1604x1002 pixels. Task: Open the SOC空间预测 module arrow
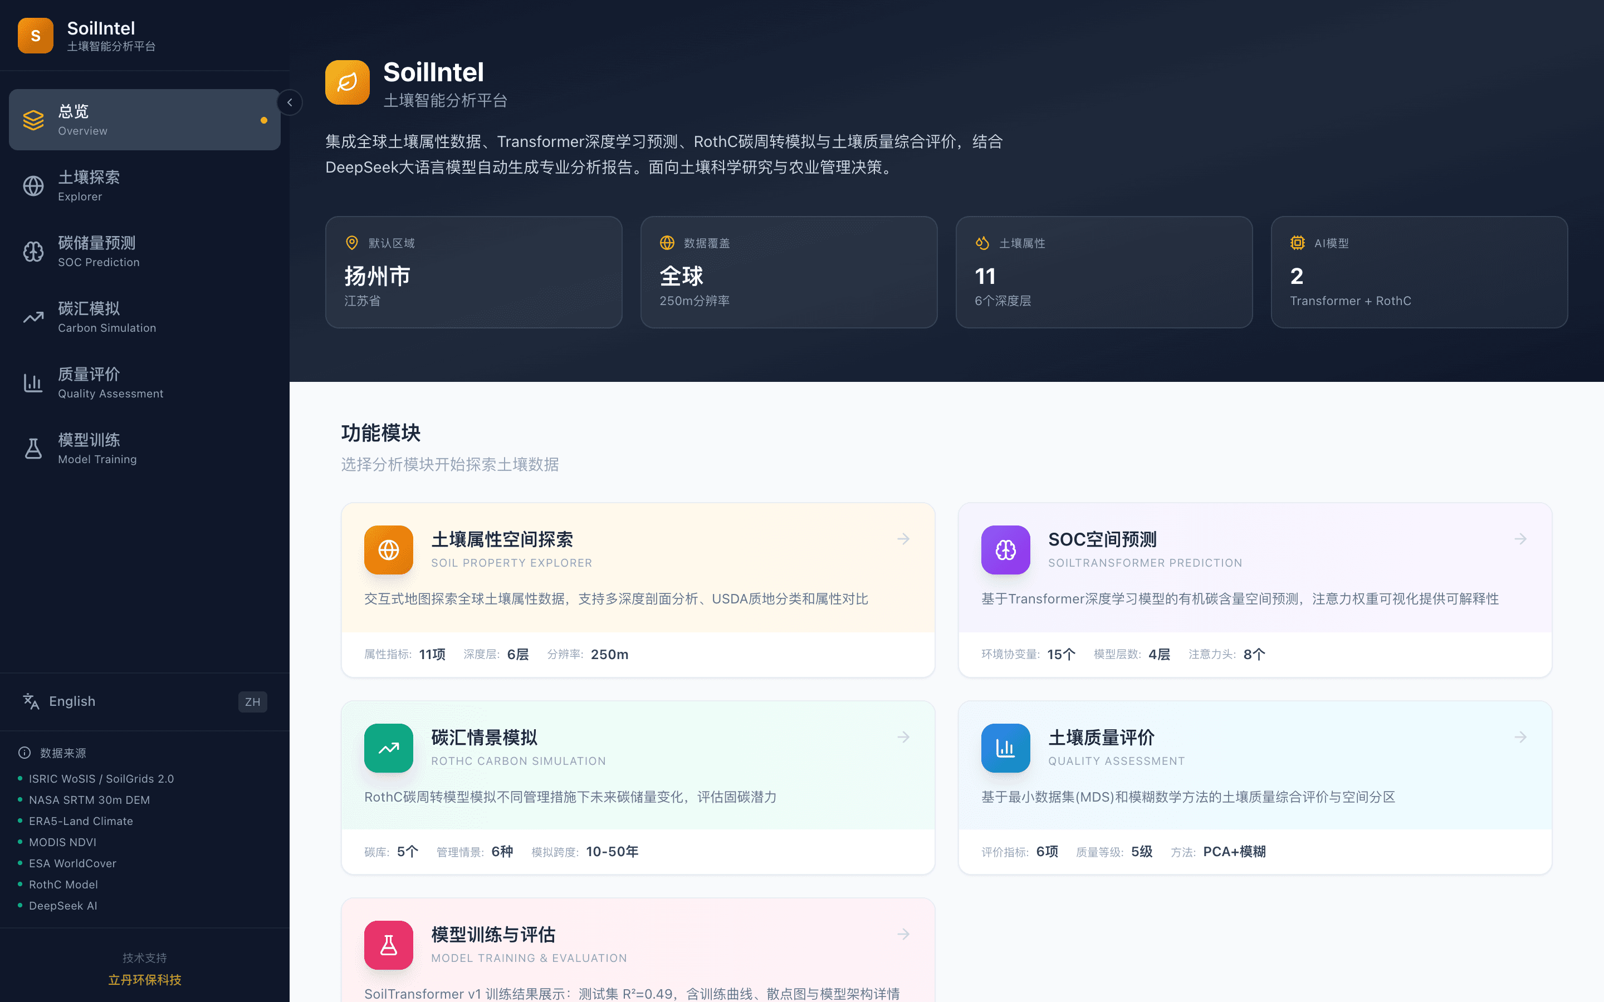[x=1520, y=539]
